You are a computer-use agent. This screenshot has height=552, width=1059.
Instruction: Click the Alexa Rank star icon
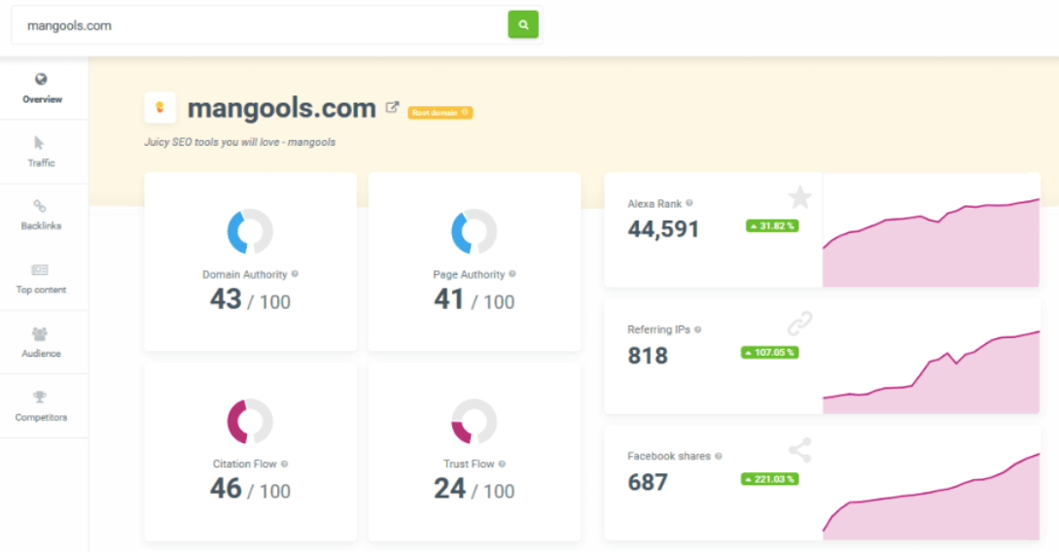pyautogui.click(x=800, y=197)
